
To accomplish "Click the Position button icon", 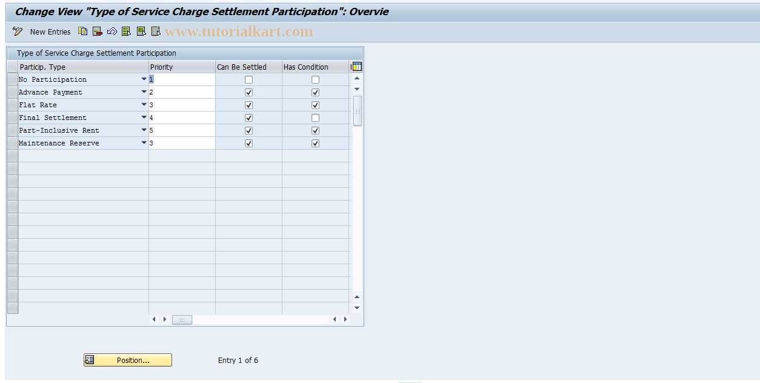I will pyautogui.click(x=90, y=360).
